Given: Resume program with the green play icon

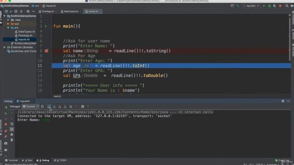Looking at the screenshot, I should click(x=6, y=114).
